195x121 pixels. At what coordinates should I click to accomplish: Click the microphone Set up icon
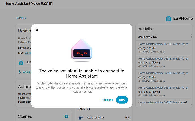tap(20, 72)
